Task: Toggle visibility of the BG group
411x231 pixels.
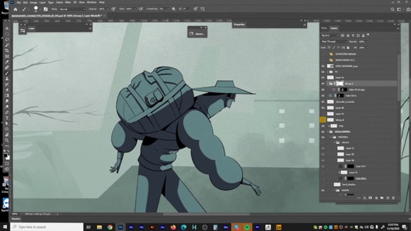Action: click(323, 72)
